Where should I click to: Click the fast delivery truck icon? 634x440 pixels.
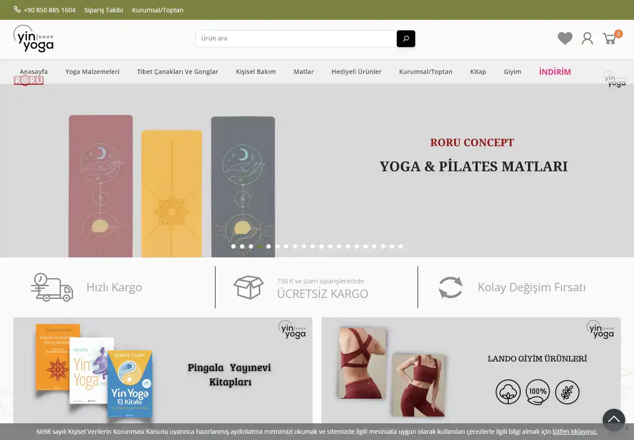(x=52, y=287)
